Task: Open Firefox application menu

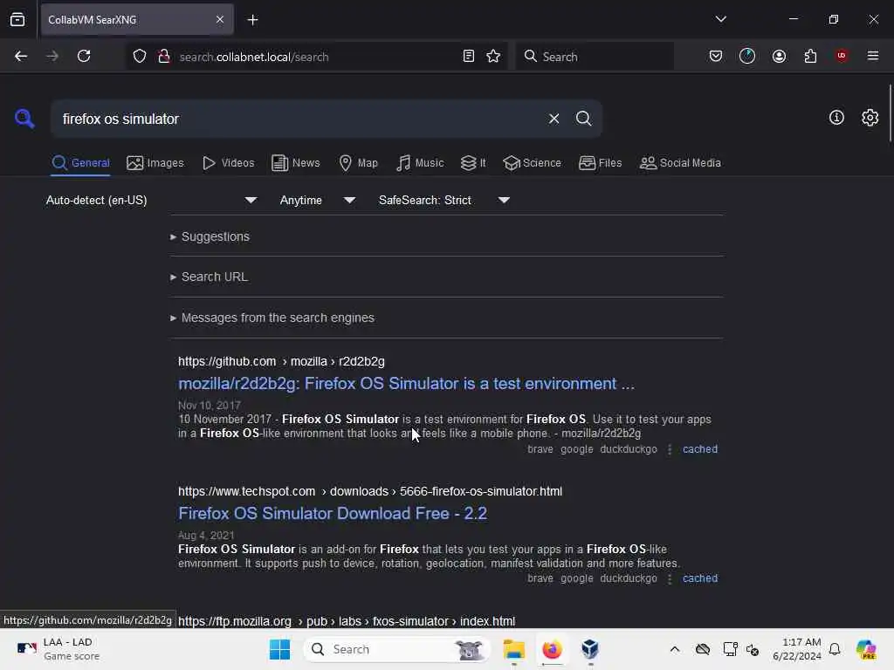Action: (x=872, y=56)
